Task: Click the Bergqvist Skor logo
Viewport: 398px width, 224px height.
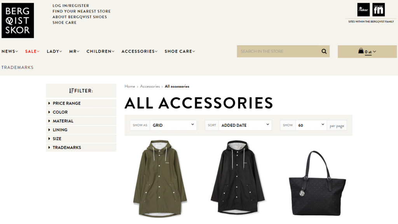Action: tap(17, 21)
